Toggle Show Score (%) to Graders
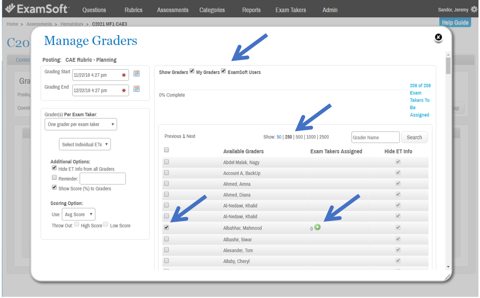The height and width of the screenshot is (298, 480). [54, 187]
